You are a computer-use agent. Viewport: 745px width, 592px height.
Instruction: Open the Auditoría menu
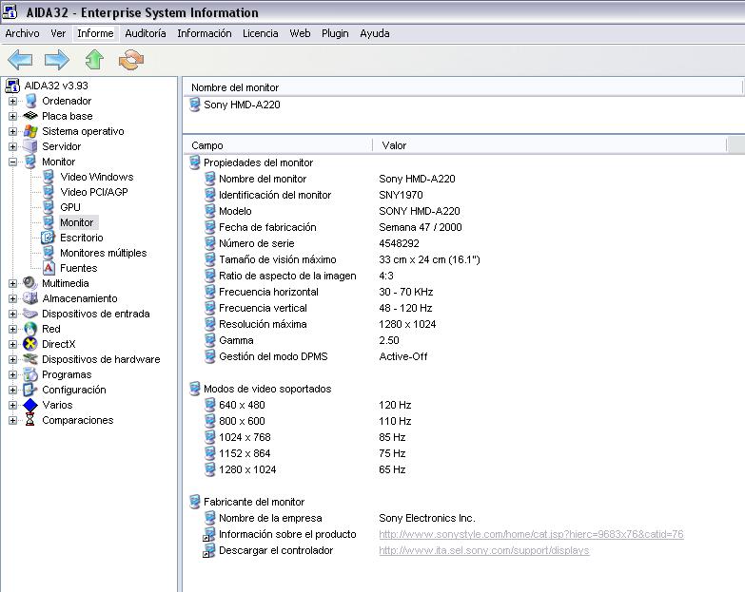pos(145,33)
